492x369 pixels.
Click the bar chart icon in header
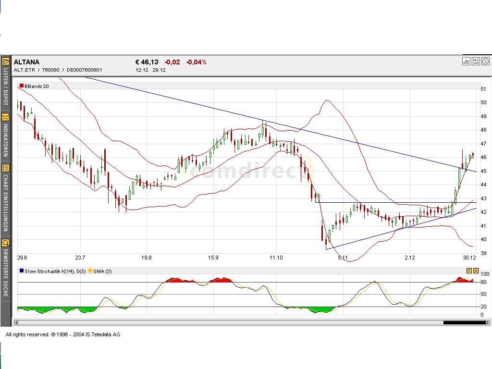coord(466,61)
